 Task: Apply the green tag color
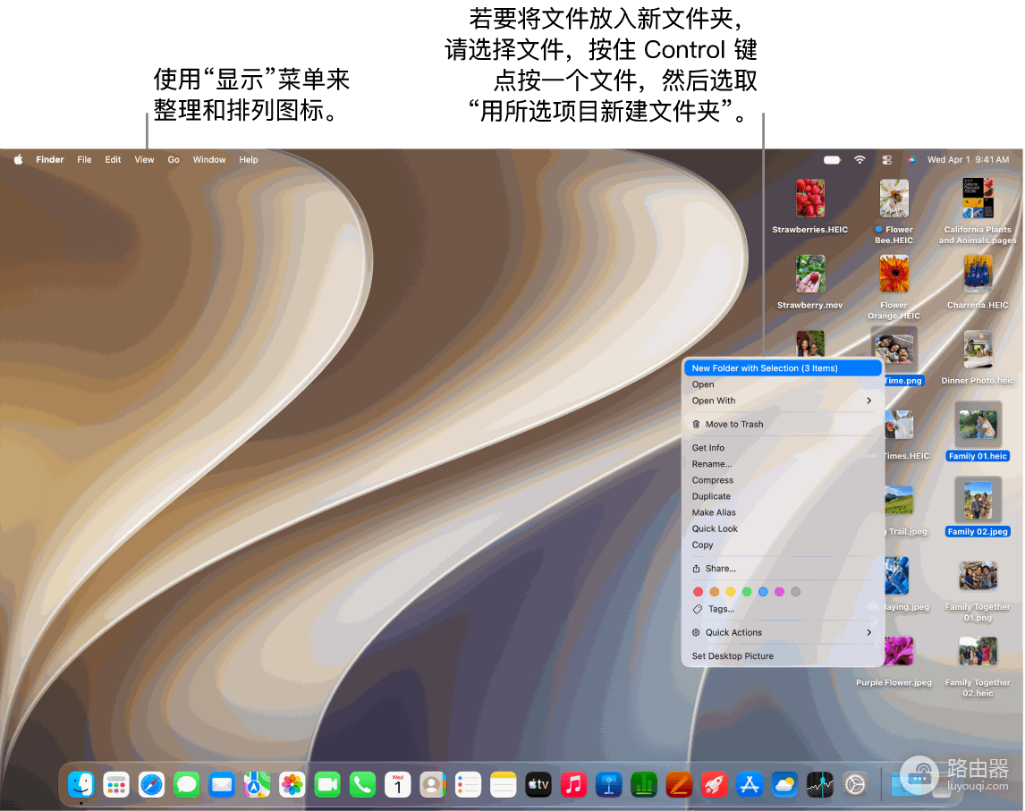point(747,591)
